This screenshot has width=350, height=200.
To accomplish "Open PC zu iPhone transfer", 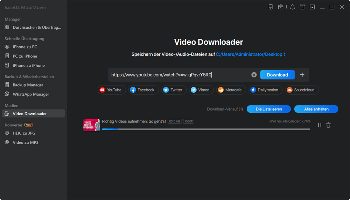I will [x=33, y=56].
